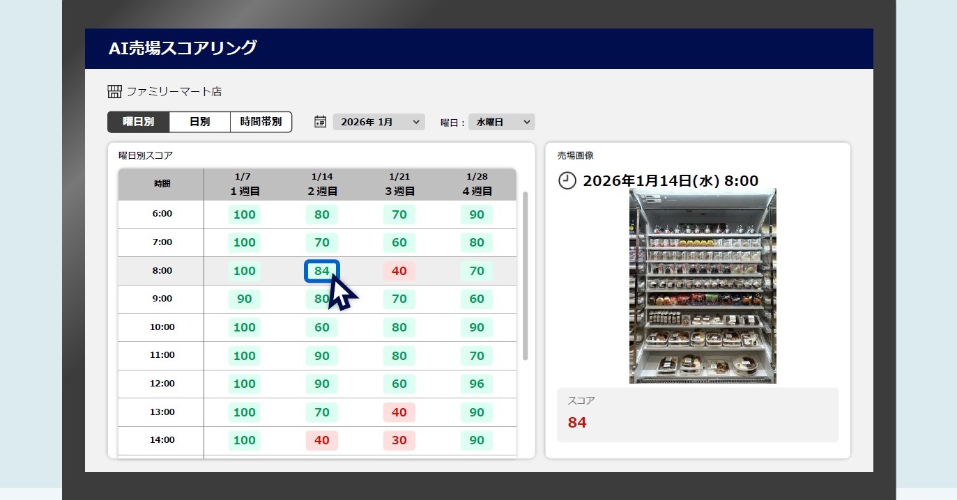
Task: Click the storefront icon beside ファミリーマート店
Action: [114, 91]
